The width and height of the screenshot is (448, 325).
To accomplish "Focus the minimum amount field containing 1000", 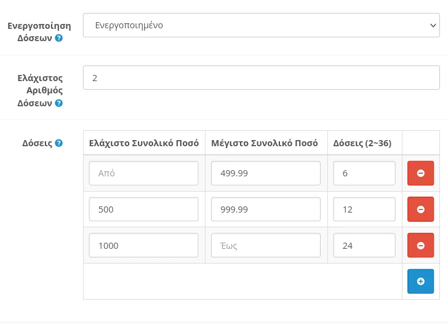I will pos(143,245).
